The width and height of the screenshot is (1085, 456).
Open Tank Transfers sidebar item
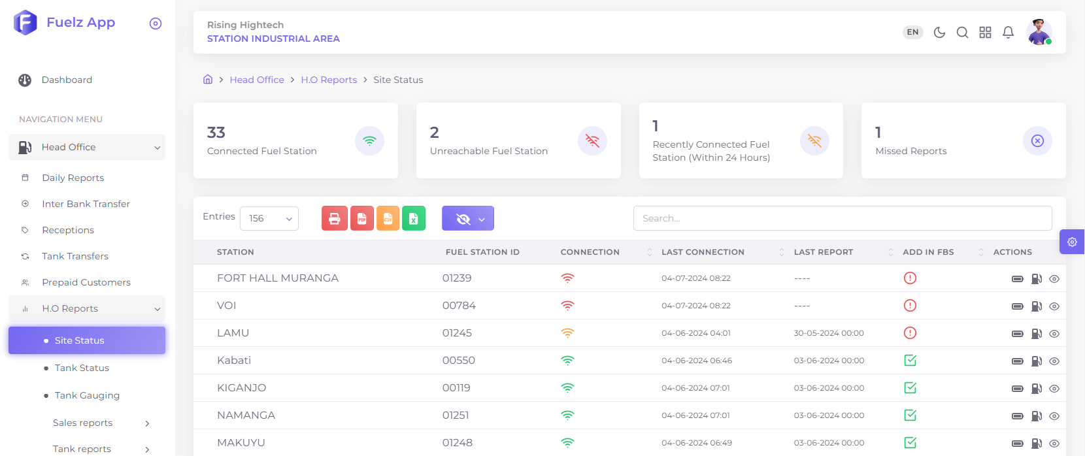[x=75, y=256]
